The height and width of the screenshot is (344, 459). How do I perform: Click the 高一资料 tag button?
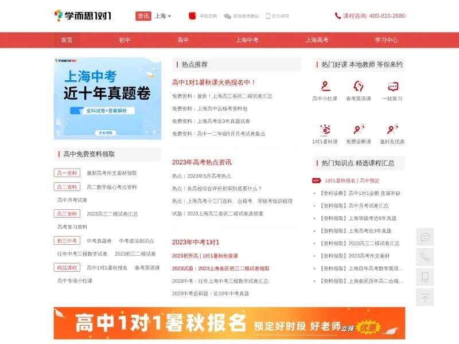(67, 173)
